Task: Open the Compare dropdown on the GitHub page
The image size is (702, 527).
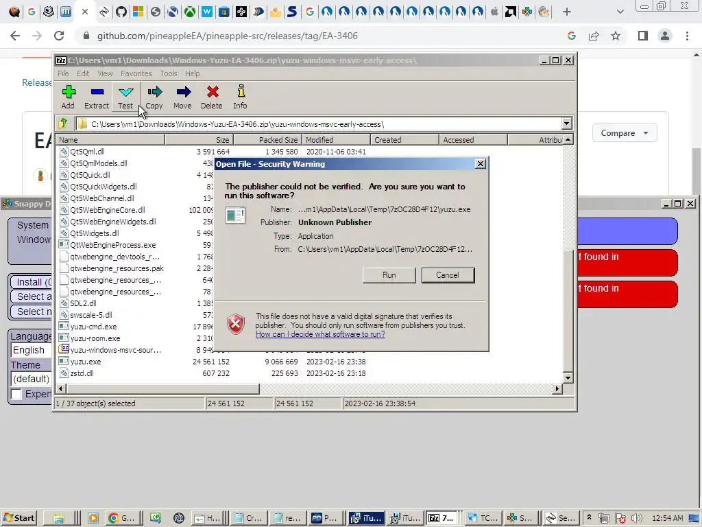Action: 625,133
